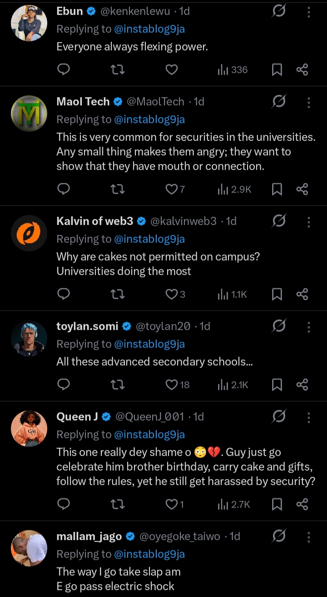This screenshot has width=327, height=597.
Task: Like Ebun's tweet with the heart
Action: click(x=171, y=70)
